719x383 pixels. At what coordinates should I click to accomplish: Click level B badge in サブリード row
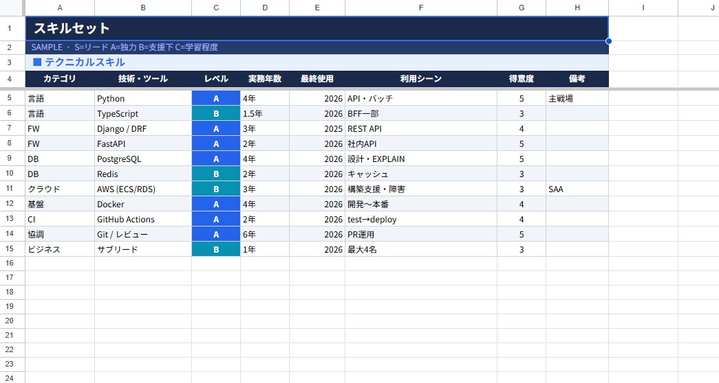pos(216,249)
